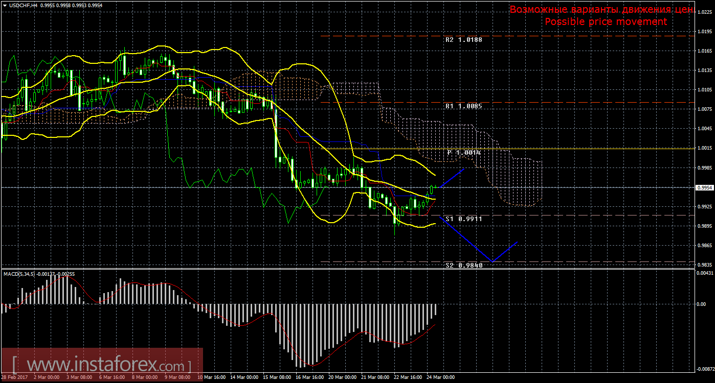
Task: Click the S2 0.9840 support label
Action: [464, 265]
